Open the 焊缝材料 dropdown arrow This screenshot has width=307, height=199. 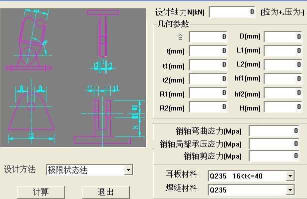(x=290, y=190)
